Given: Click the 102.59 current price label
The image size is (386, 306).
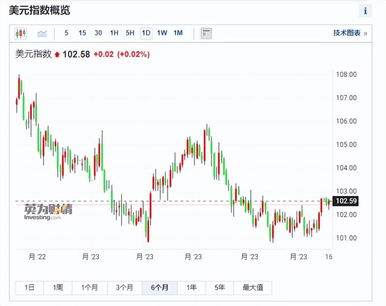Looking at the screenshot, I should (x=347, y=201).
